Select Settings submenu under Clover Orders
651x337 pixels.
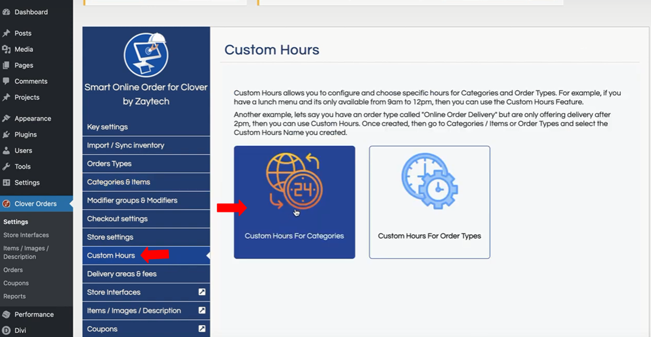pos(16,222)
